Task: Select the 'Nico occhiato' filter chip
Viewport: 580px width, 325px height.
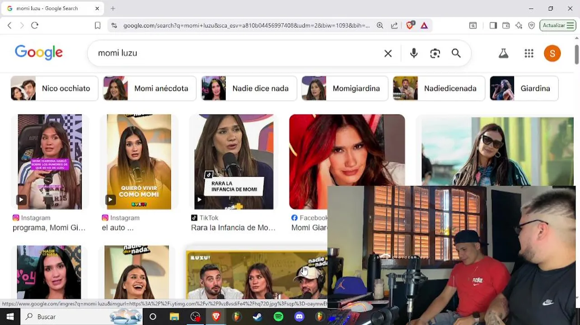Action: point(54,88)
